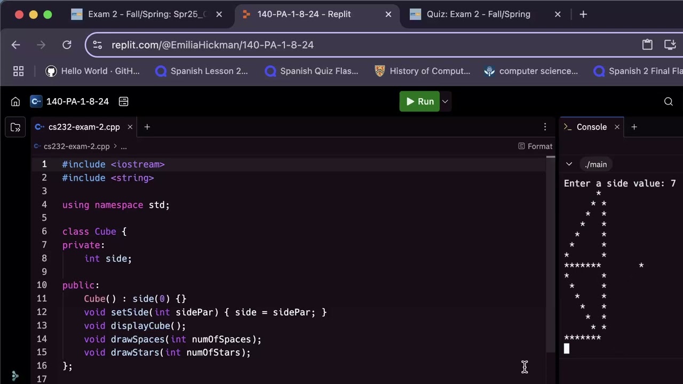The width and height of the screenshot is (683, 384).
Task: Add a new tab beside cs232-exam-2.cpp
Action: 147,127
